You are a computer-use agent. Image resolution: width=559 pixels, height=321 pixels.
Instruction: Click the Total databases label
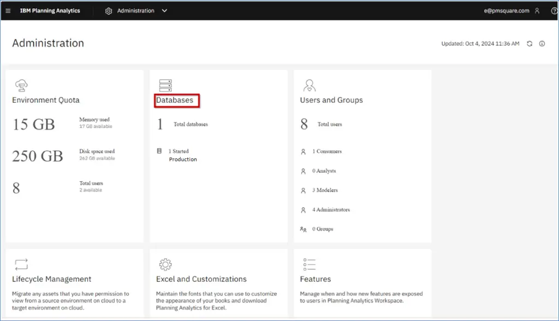(191, 124)
